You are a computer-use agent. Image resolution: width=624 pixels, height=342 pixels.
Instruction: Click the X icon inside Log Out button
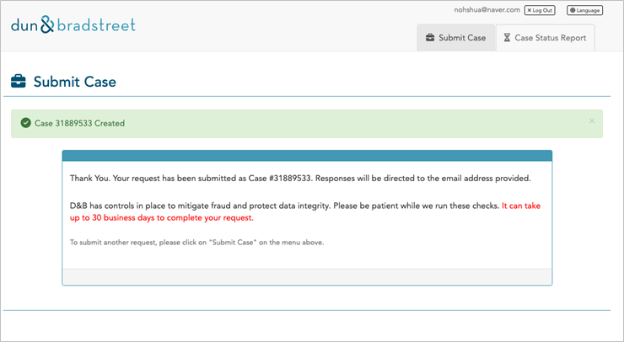530,10
